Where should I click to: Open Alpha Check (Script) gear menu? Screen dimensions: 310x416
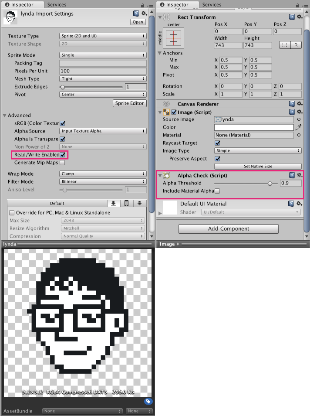(x=300, y=175)
